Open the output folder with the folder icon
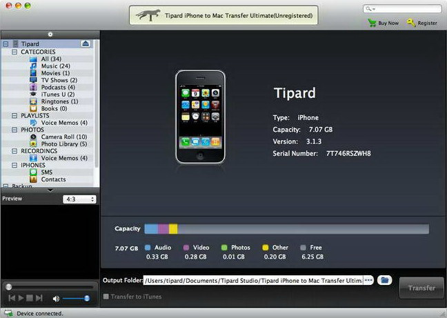The height and width of the screenshot is (318, 447). click(x=384, y=280)
